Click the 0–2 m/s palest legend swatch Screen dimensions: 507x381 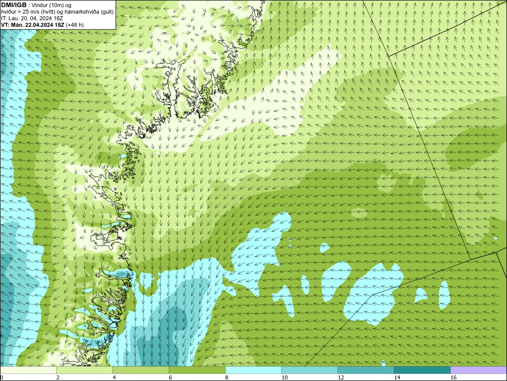pos(28,370)
